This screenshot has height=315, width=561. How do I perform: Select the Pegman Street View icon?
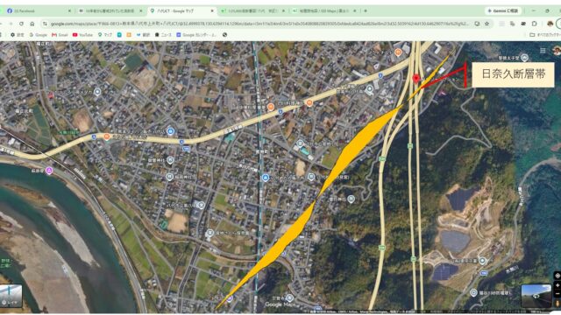tap(557, 304)
